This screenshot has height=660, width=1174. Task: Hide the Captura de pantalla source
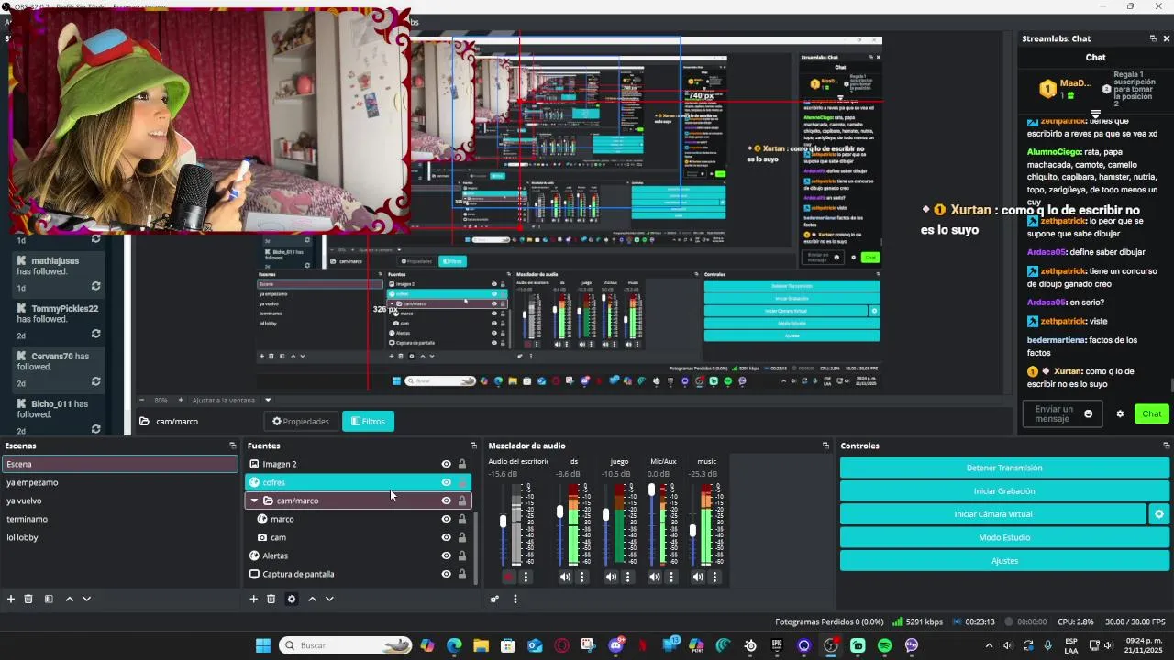click(x=447, y=574)
